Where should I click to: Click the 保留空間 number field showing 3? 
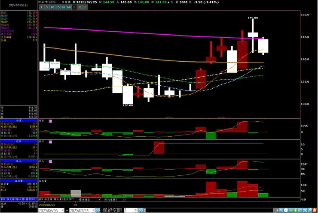pyautogui.click(x=129, y=210)
